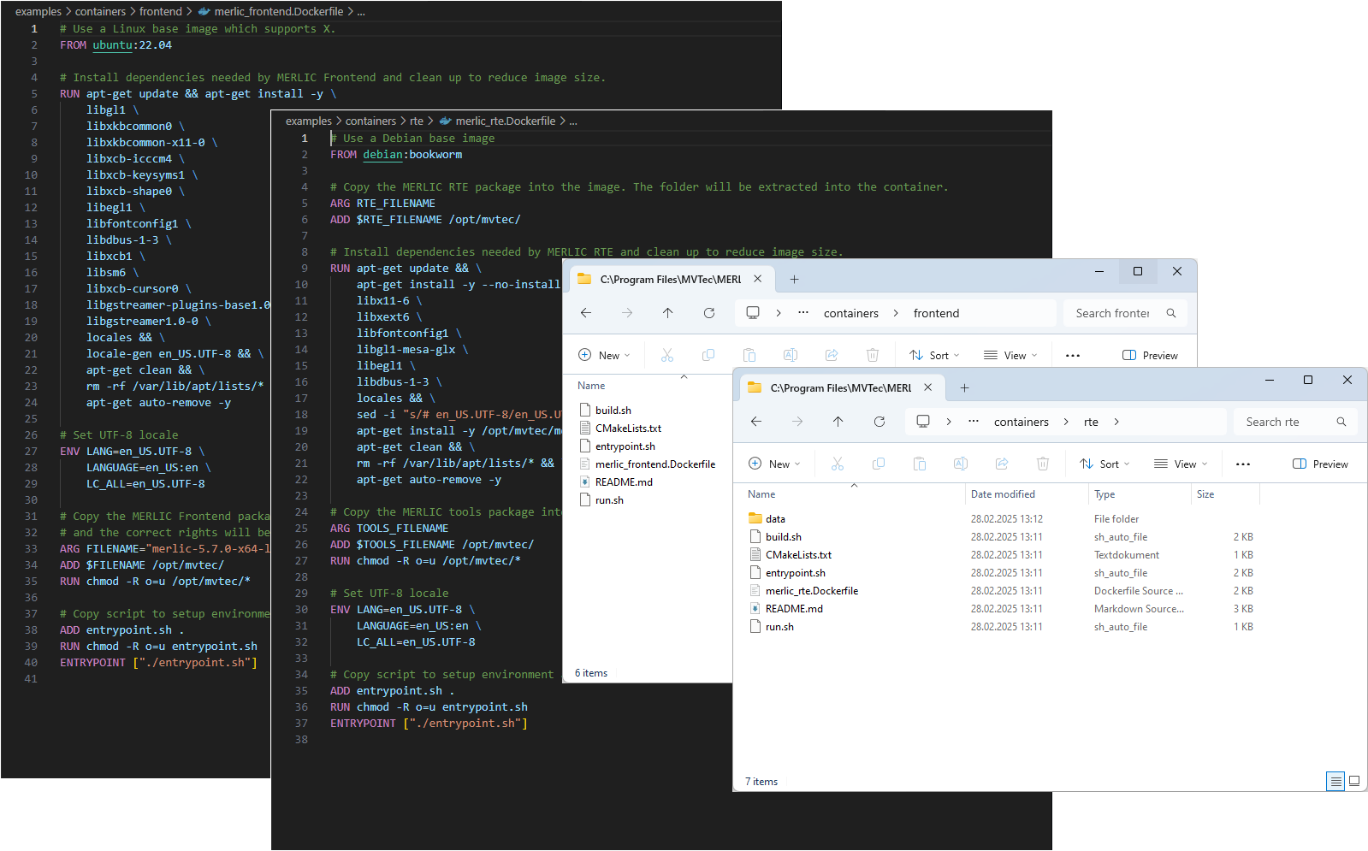Click the Up arrow in the rte explorer window
1368x851 pixels.
pyautogui.click(x=838, y=422)
